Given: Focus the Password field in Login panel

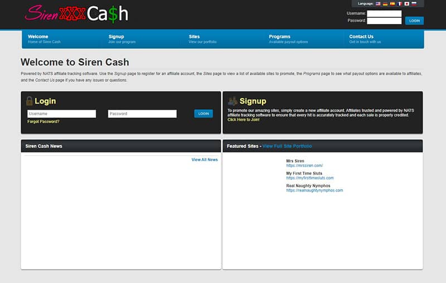Looking at the screenshot, I should 142,114.
